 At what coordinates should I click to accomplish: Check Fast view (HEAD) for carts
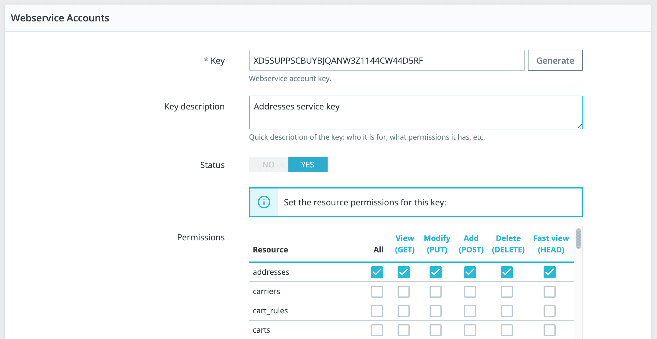pyautogui.click(x=549, y=330)
